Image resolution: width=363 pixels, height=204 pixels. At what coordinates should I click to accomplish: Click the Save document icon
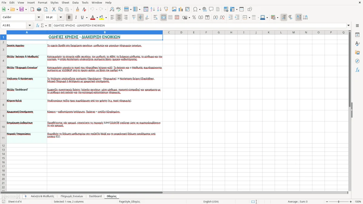pos(21,9)
